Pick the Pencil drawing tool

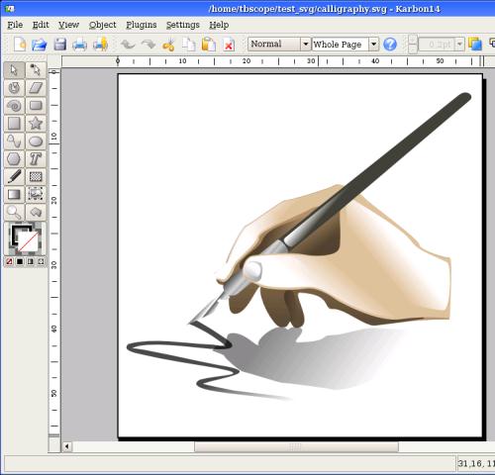point(14,177)
